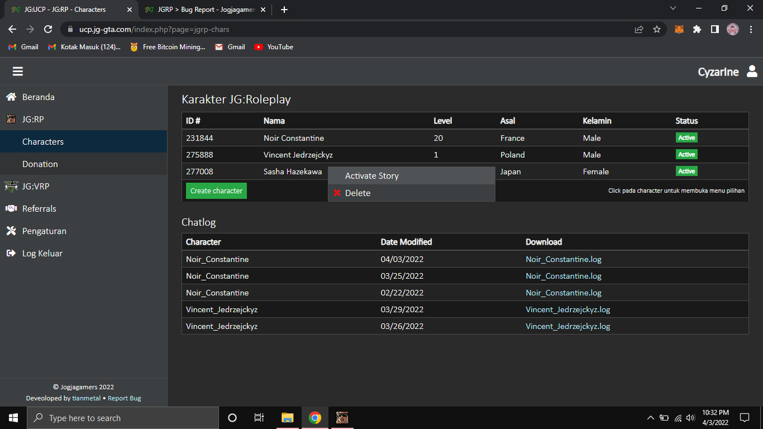
Task: Reload the current page
Action: [x=48, y=29]
